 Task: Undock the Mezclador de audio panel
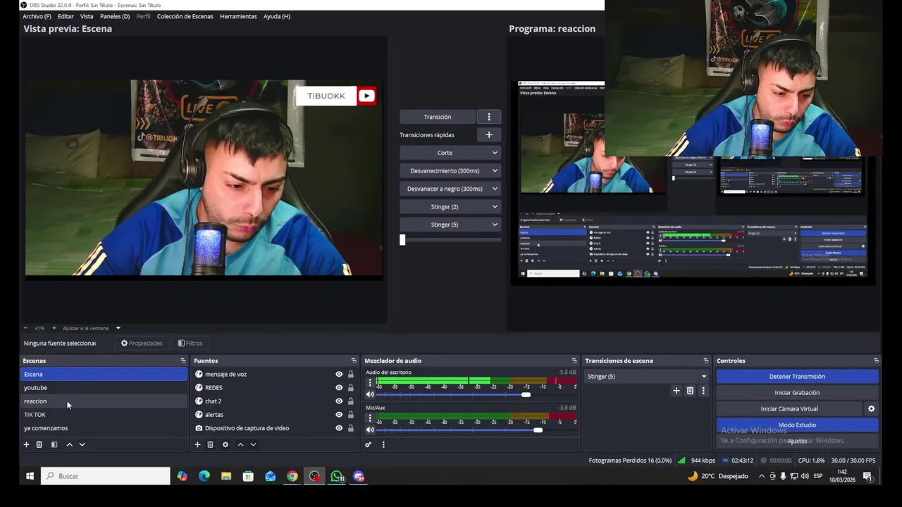(574, 361)
